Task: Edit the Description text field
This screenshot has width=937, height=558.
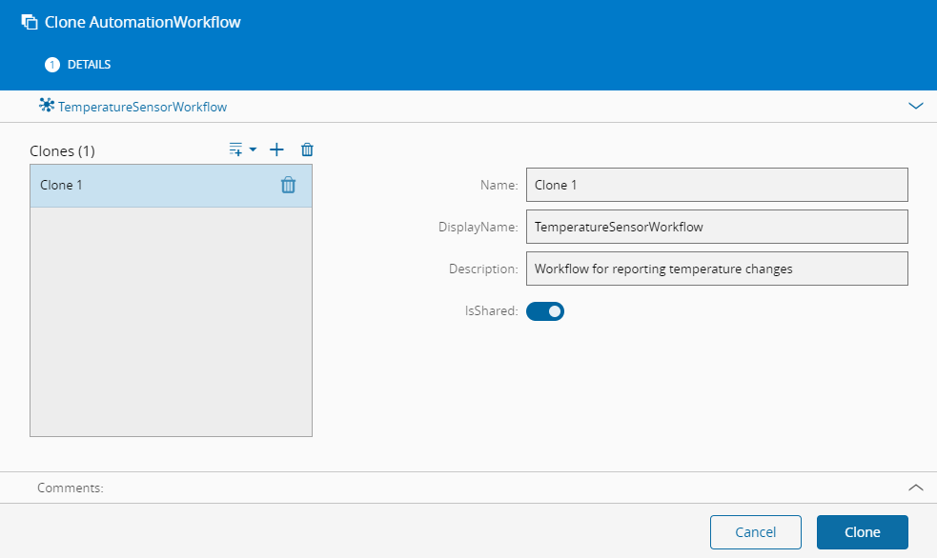Action: (x=716, y=269)
